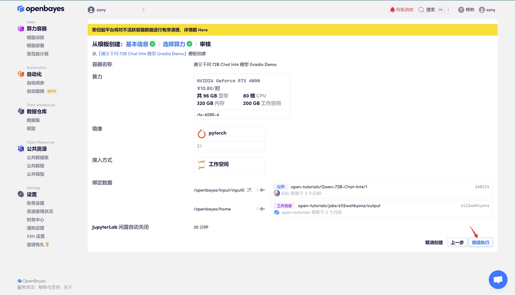This screenshot has height=295, width=515.
Task: Open 资源使用状况 in the sidebar
Action: 40,212
